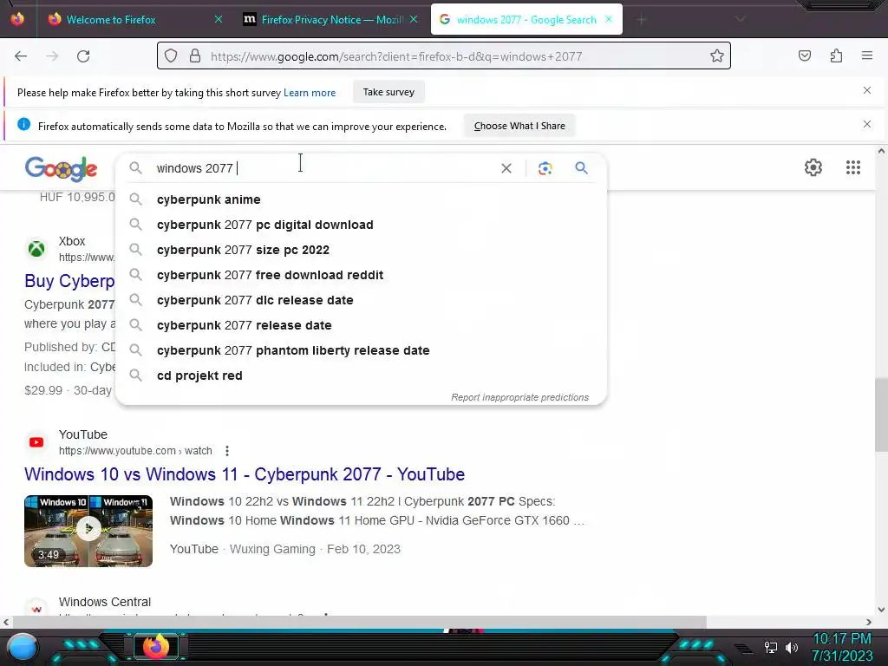Click the Xbox result favicon
The height and width of the screenshot is (666, 888).
(36, 249)
